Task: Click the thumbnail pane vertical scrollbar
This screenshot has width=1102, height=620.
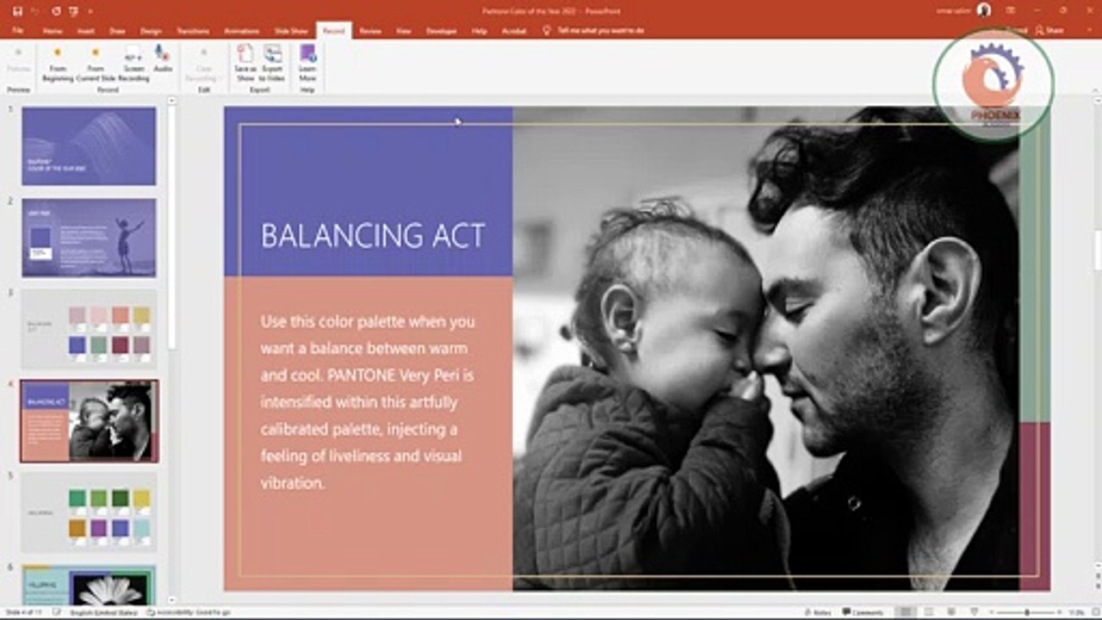Action: pos(171,228)
